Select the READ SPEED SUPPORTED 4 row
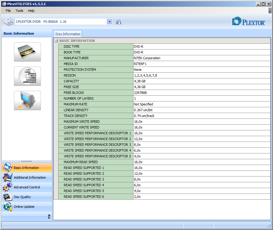The image size is (273, 230). 164,185
